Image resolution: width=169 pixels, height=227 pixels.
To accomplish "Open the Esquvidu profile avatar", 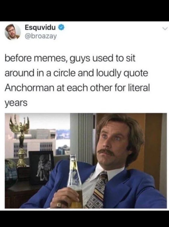I will pyautogui.click(x=13, y=32).
